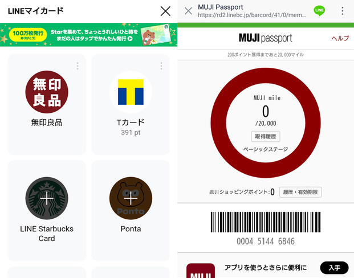354x278 pixels.
Task: Tap the ベーシックステージ stage label
Action: coord(266,149)
